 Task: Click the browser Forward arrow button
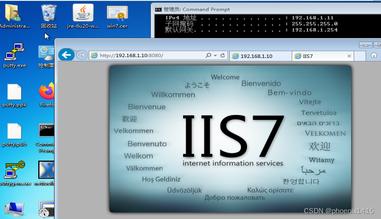point(82,55)
